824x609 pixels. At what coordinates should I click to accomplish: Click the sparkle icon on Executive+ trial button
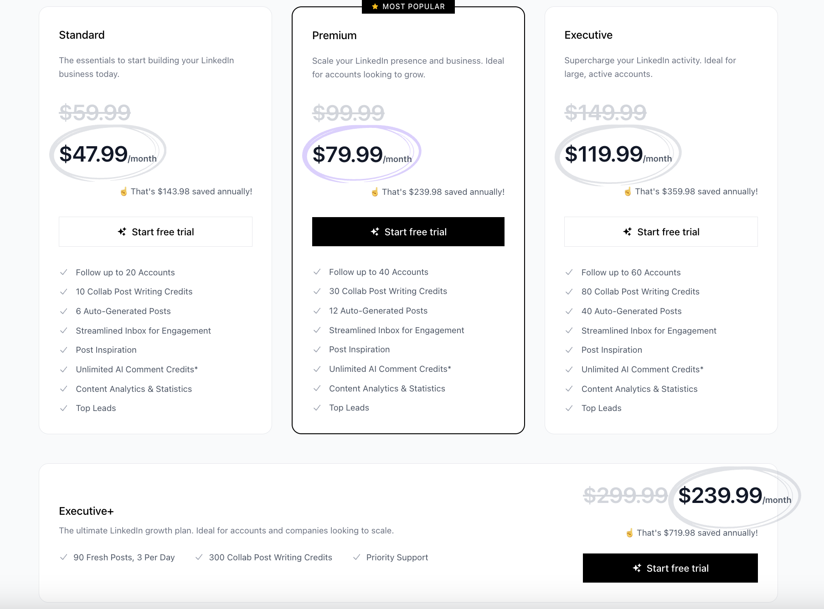(x=636, y=568)
